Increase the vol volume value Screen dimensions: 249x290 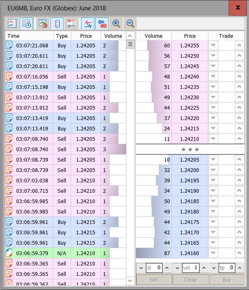pyautogui.click(x=204, y=268)
